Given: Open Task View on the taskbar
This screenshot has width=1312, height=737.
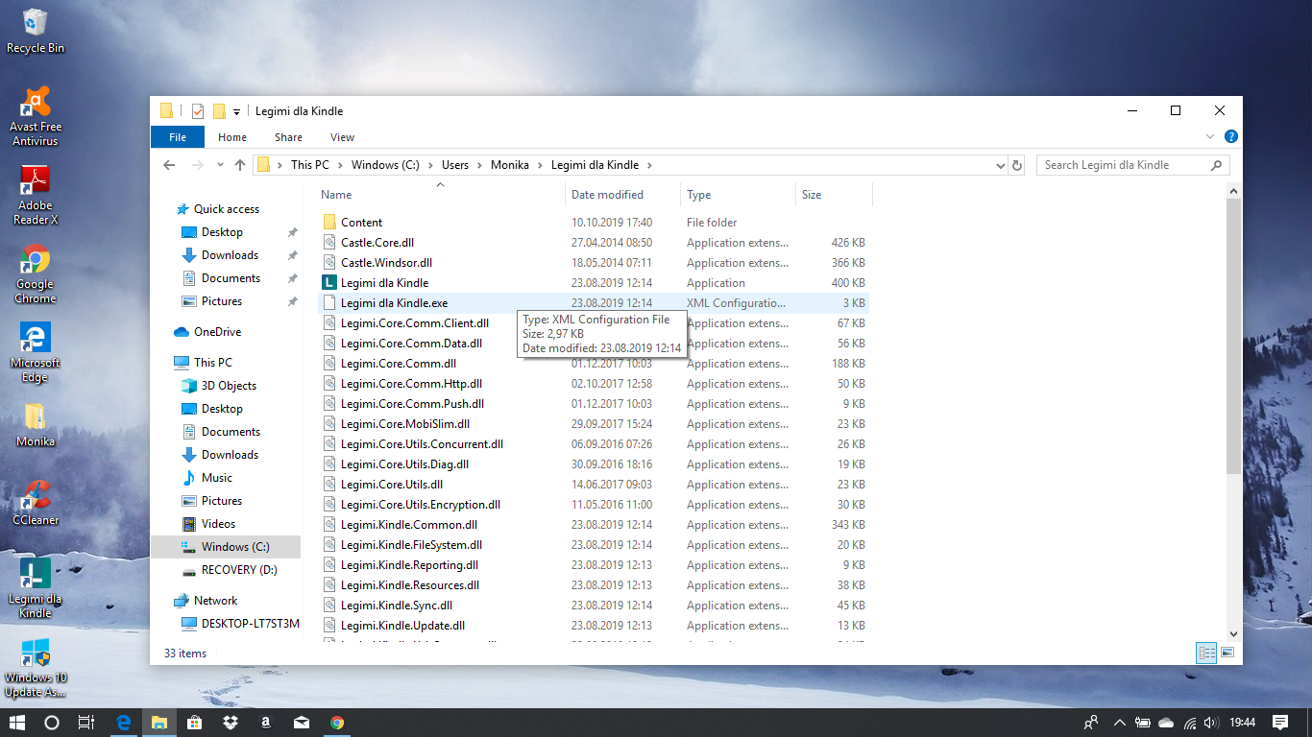Looking at the screenshot, I should pos(86,723).
